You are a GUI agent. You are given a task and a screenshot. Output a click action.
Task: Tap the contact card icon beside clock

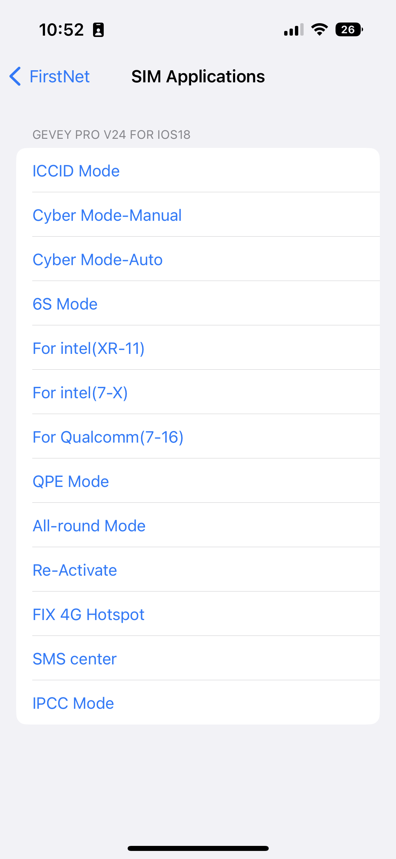pos(98,30)
